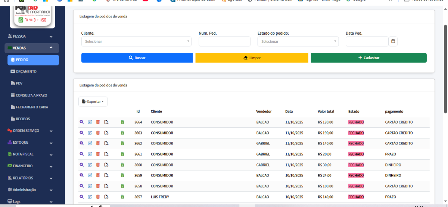Click the Num. Ped. input field

pos(224,41)
